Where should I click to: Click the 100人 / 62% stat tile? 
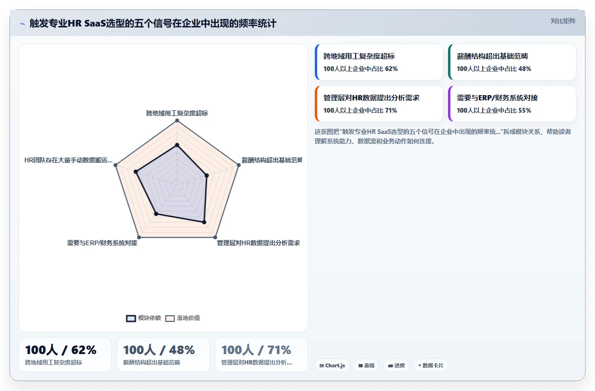click(x=65, y=355)
